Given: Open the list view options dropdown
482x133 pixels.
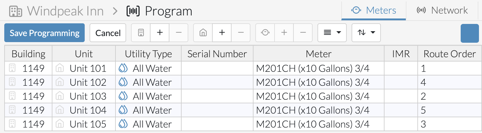Looking at the screenshot, I should (332, 33).
